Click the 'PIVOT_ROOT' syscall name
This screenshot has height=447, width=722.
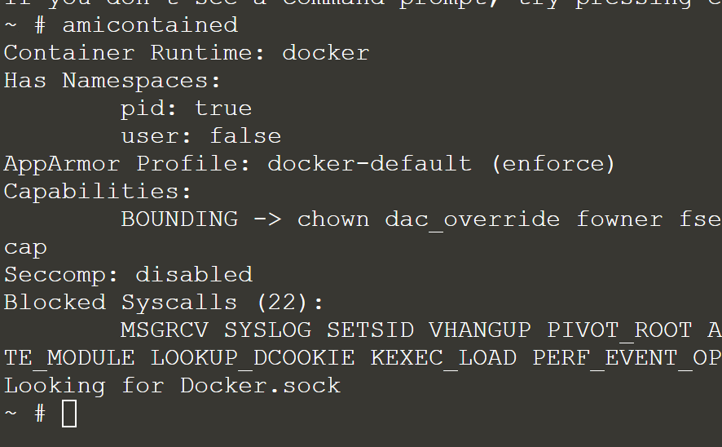point(619,331)
